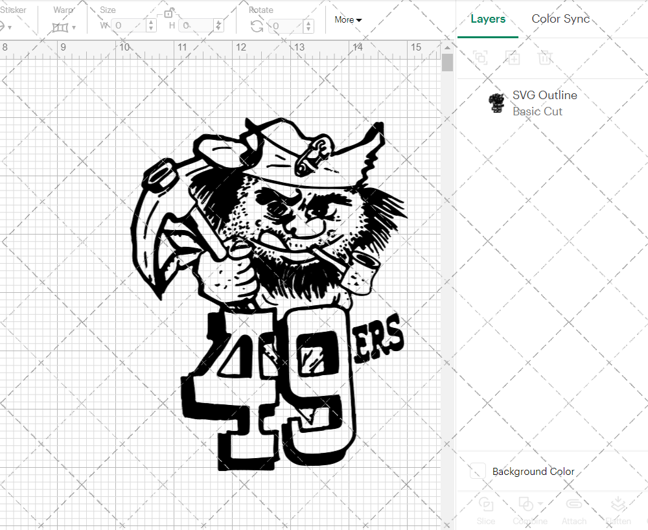This screenshot has width=648, height=530.
Task: Select the SVG Outline Basic Cut layer
Action: coord(544,103)
